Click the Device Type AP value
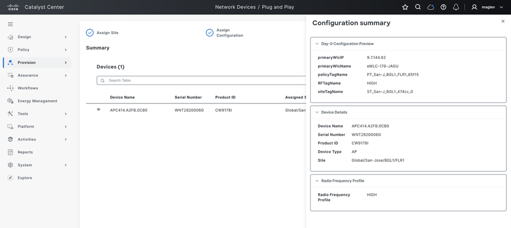Image resolution: width=511 pixels, height=228 pixels. click(x=354, y=152)
